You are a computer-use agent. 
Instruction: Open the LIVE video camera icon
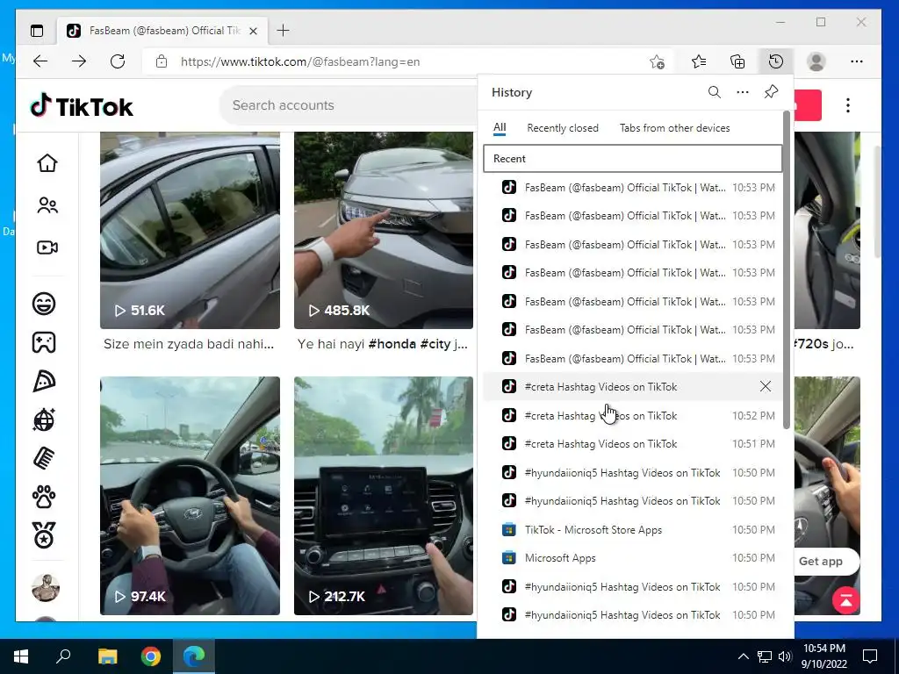point(47,247)
